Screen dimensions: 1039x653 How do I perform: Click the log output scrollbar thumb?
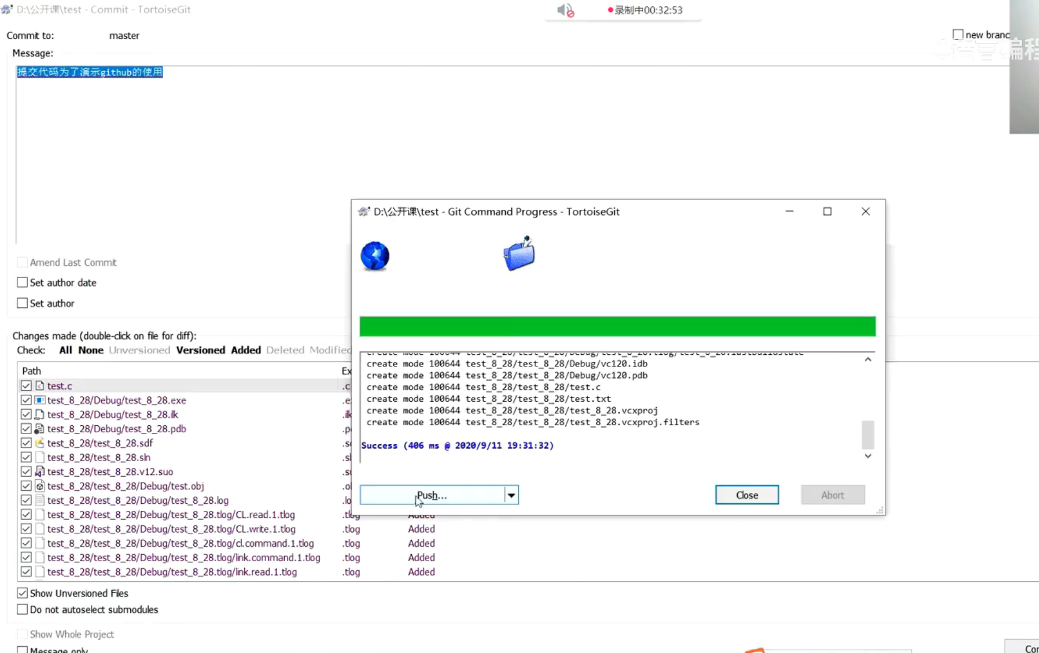pos(868,435)
